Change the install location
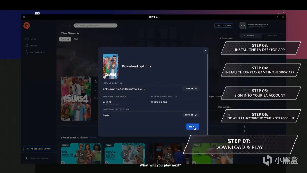The image size is (307, 173). [x=191, y=89]
